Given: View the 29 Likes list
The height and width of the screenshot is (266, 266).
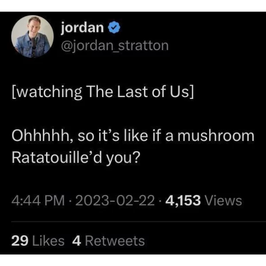Looking at the screenshot, I should (38, 241).
